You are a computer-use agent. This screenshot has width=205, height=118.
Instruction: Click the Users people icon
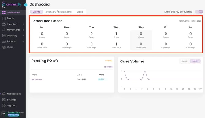pos(4,47)
